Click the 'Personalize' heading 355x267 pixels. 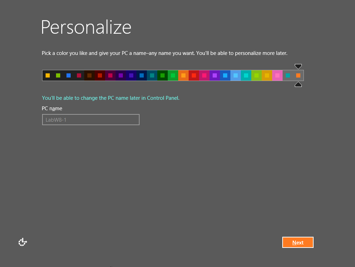(x=86, y=27)
